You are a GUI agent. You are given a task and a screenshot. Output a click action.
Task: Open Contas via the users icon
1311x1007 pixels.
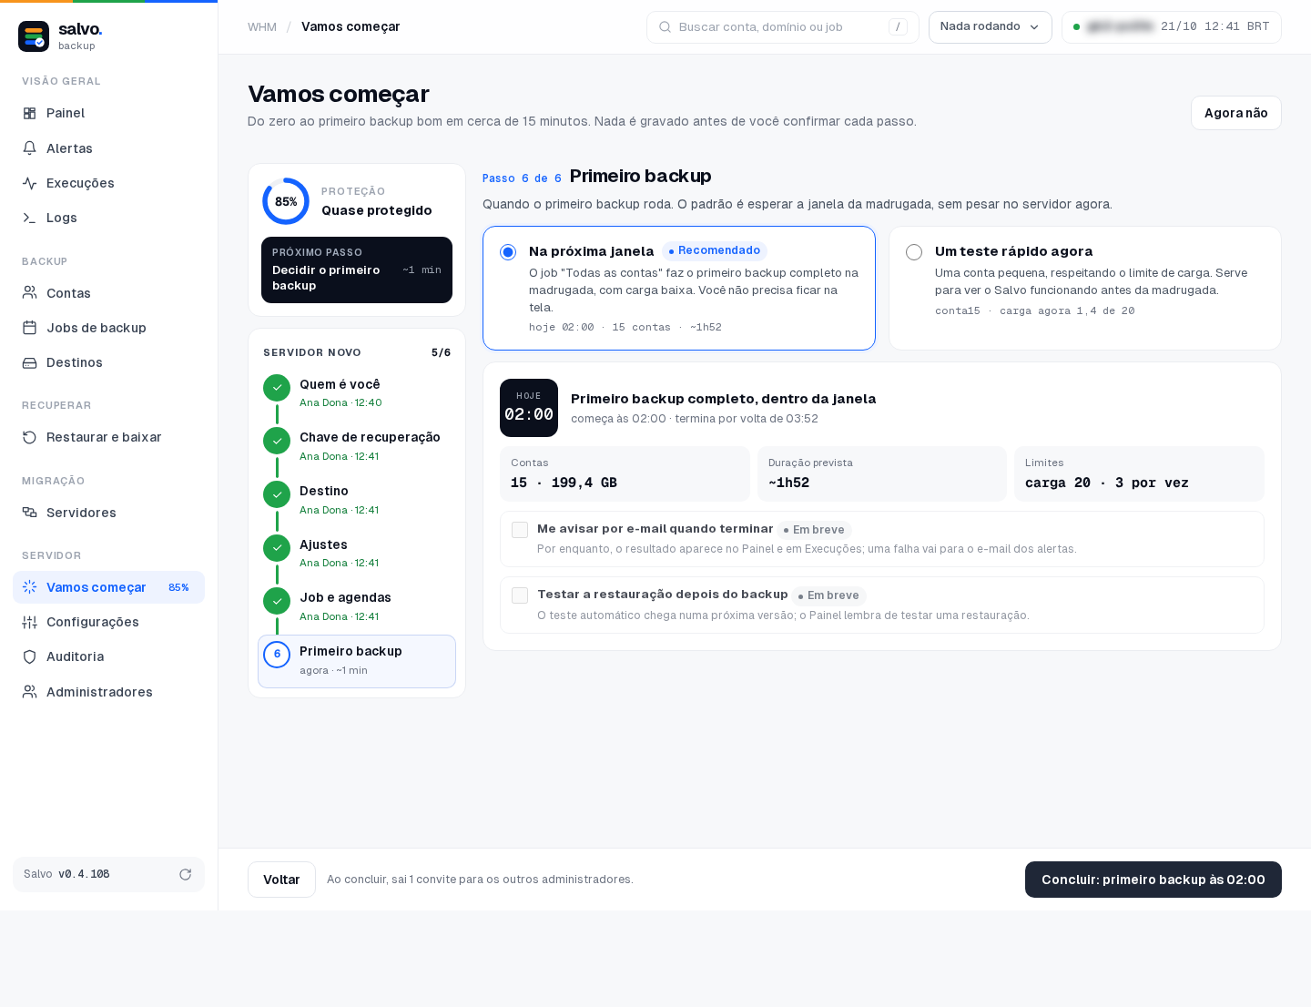click(x=29, y=293)
